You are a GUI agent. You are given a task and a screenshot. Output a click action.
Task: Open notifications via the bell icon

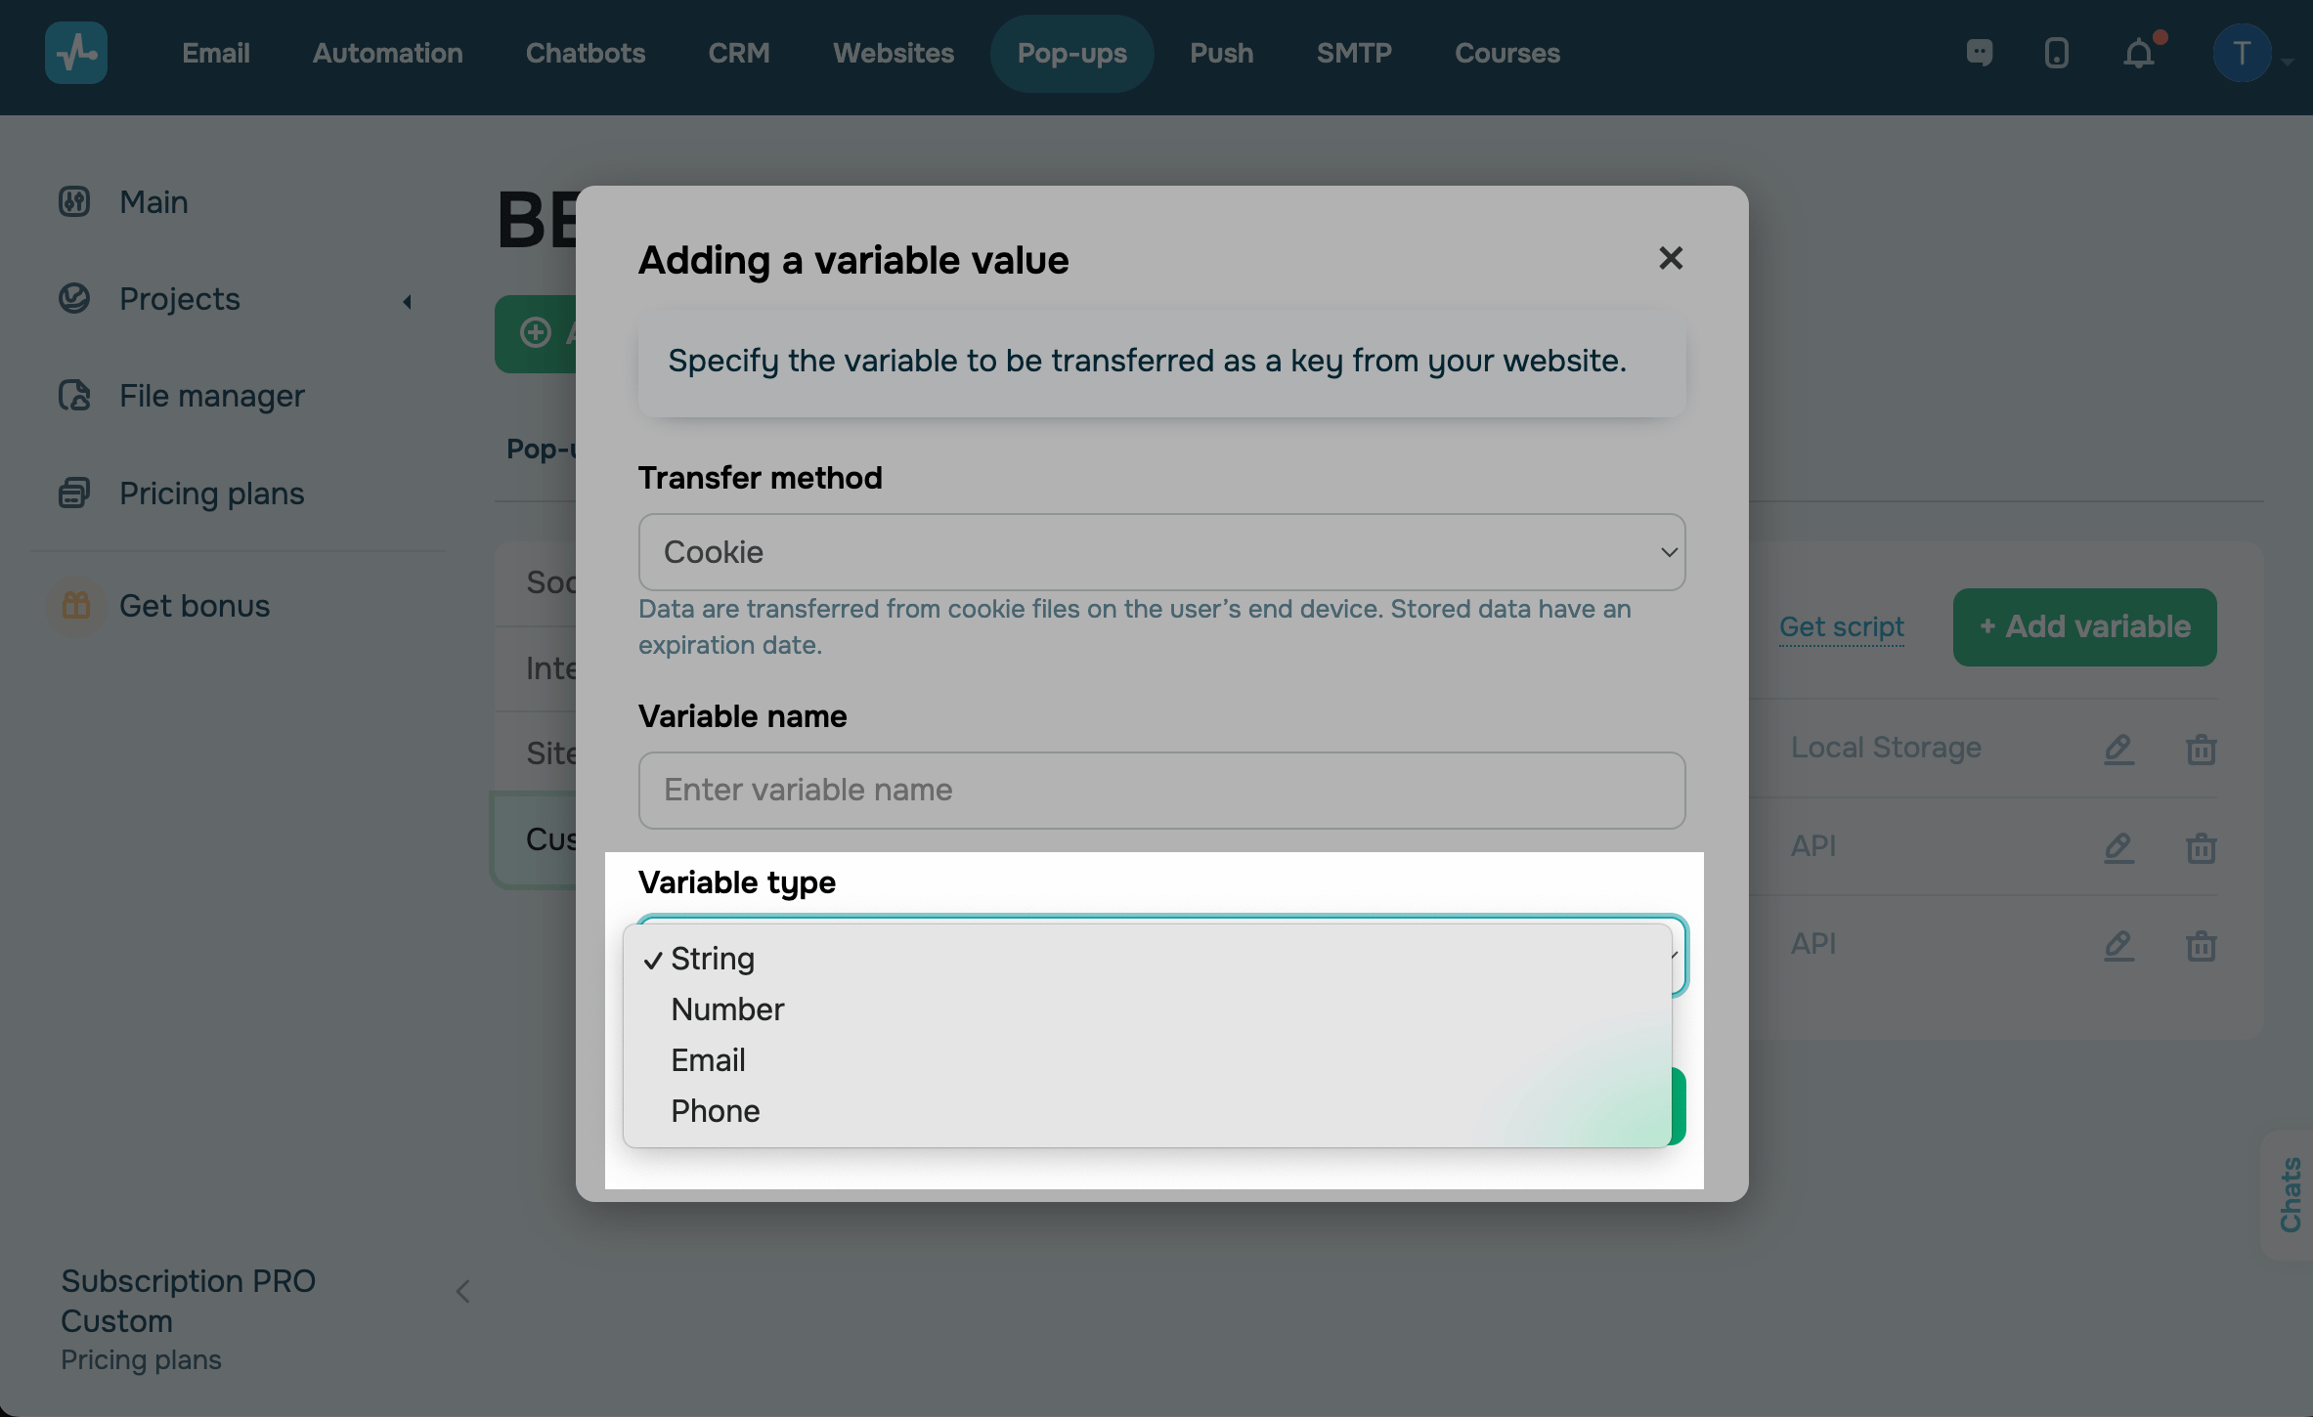2139,53
